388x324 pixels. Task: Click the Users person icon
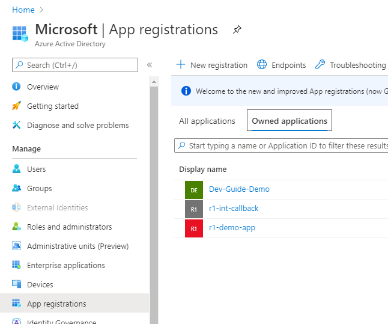click(x=16, y=169)
